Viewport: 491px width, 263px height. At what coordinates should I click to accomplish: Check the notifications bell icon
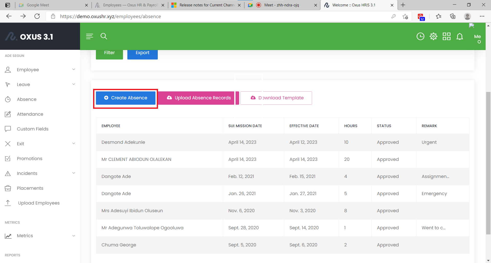(460, 37)
